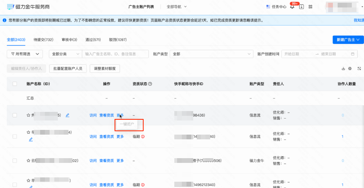The width and height of the screenshot is (364, 188).
Task: Toggle fullscreen with the expand arrows icon
Action: [359, 69]
